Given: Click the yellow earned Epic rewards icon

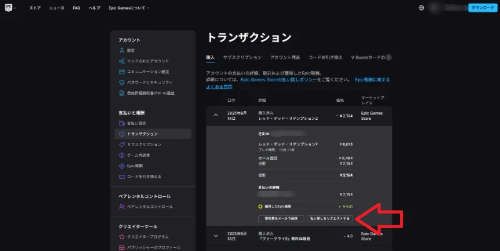Looking at the screenshot, I should [x=260, y=207].
